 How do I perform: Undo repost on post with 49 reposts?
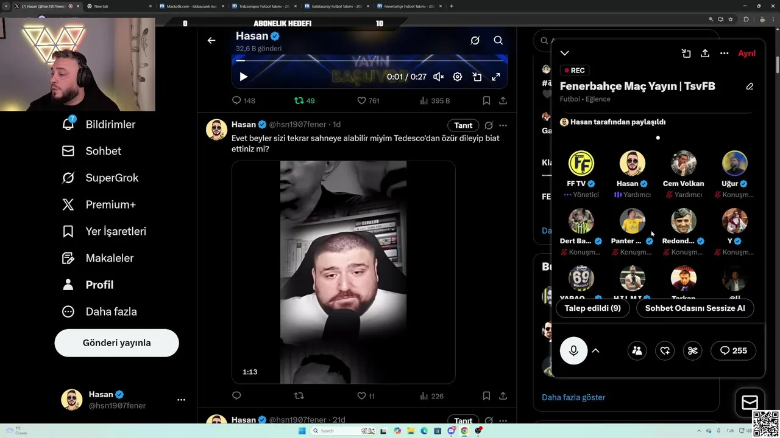coord(304,100)
